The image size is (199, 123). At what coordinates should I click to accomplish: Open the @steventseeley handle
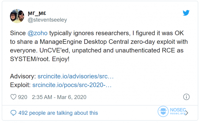point(47,20)
